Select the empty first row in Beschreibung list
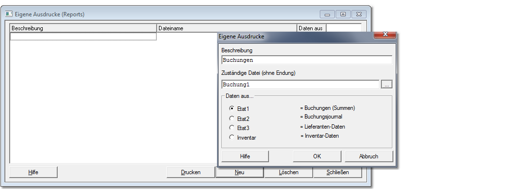Viewport: 511px width, 190px height. coord(84,36)
